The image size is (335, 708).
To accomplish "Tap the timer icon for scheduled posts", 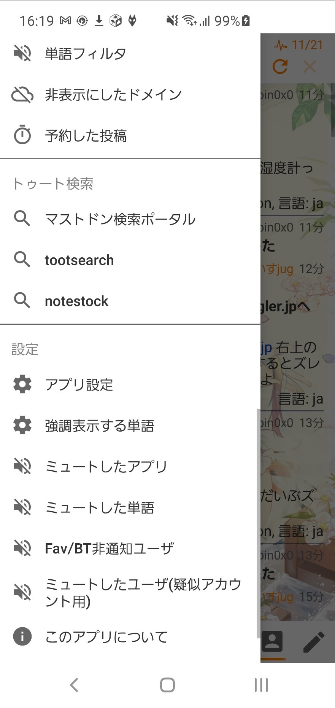I will click(22, 135).
